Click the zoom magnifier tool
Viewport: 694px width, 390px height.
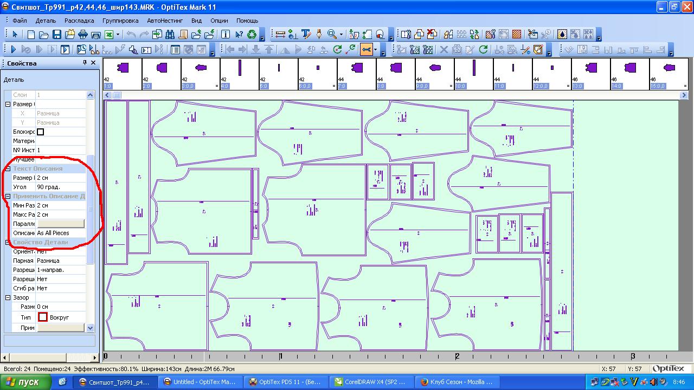(331, 35)
